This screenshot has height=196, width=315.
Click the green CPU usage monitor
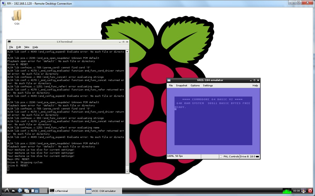pyautogui.click(x=287, y=191)
